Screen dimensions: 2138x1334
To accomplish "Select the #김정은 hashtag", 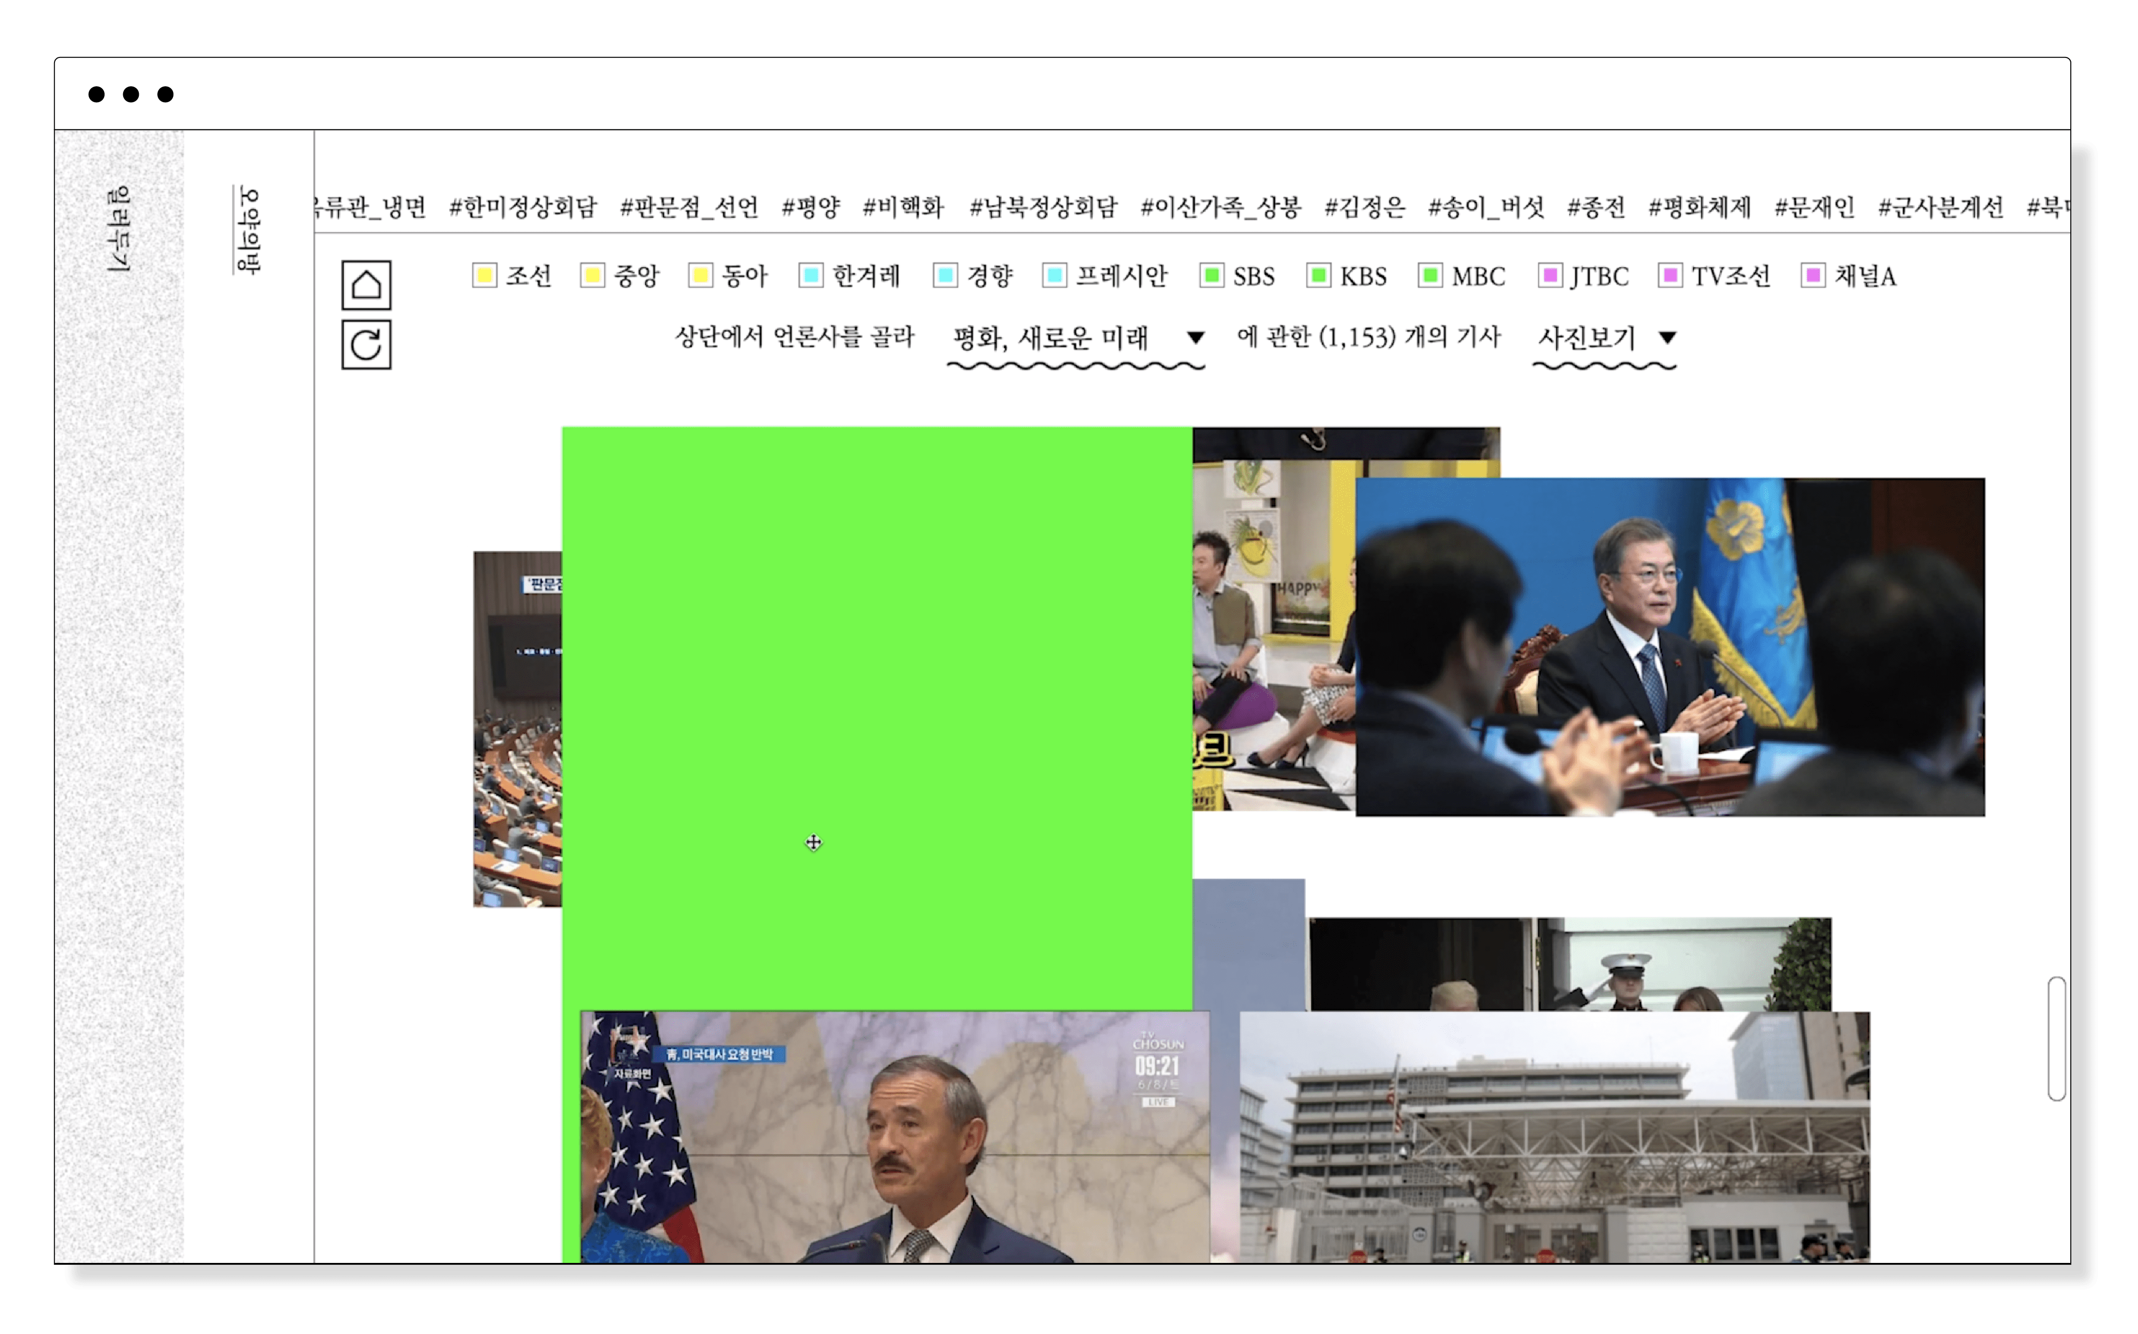I will tap(1364, 207).
